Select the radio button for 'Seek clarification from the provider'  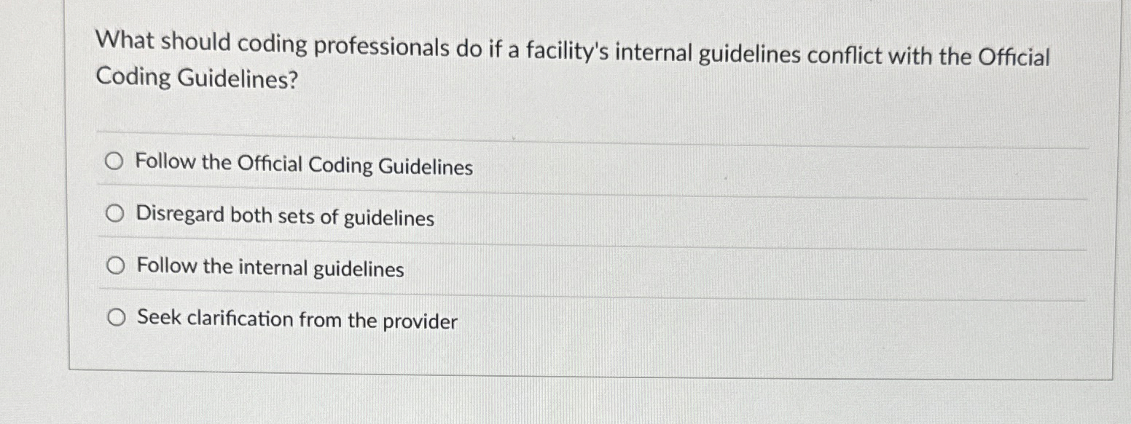(x=114, y=317)
